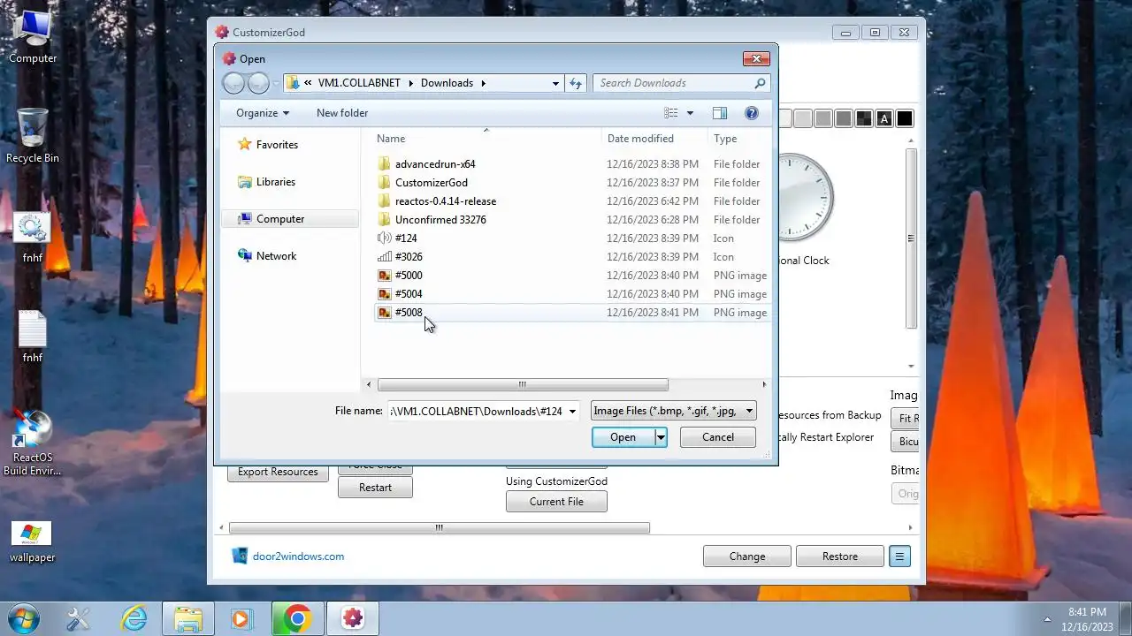Viewport: 1132px width, 636px height.
Task: Open the File name history dropdown
Action: tap(573, 411)
